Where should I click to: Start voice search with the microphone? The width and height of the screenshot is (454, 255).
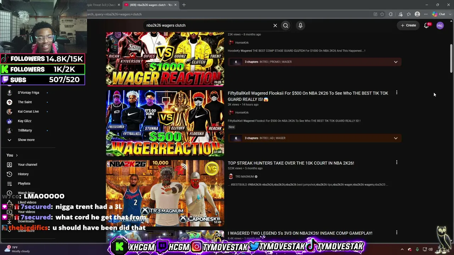pos(300,25)
